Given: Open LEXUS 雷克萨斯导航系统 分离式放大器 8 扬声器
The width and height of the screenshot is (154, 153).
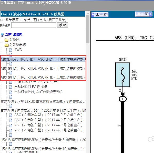Looking at the screenshot, I should pyautogui.click(x=43, y=140).
